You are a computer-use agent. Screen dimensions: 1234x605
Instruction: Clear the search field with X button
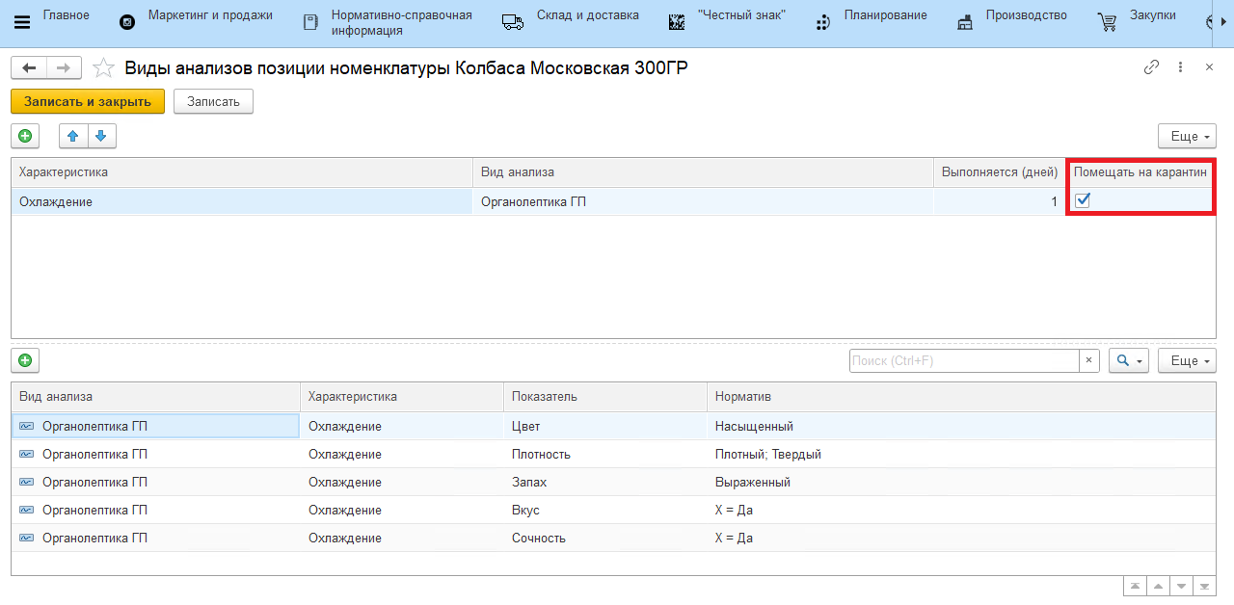pos(1088,360)
